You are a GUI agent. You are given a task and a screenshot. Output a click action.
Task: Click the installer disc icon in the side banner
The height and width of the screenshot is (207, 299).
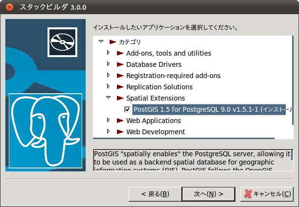pos(62,42)
